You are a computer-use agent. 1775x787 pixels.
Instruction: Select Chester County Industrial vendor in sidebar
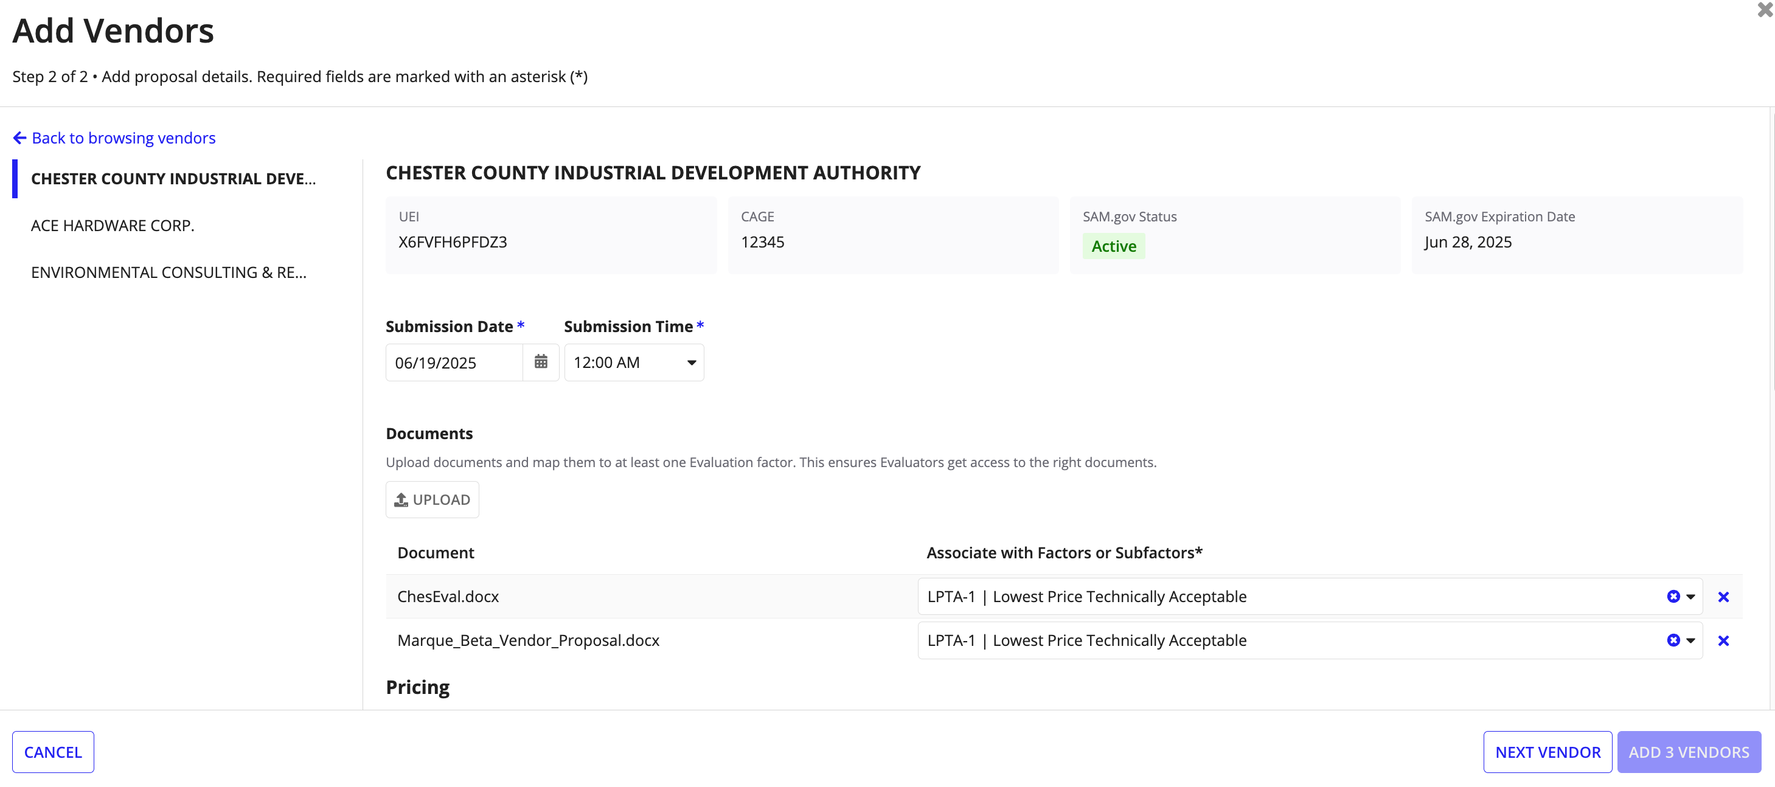point(173,178)
